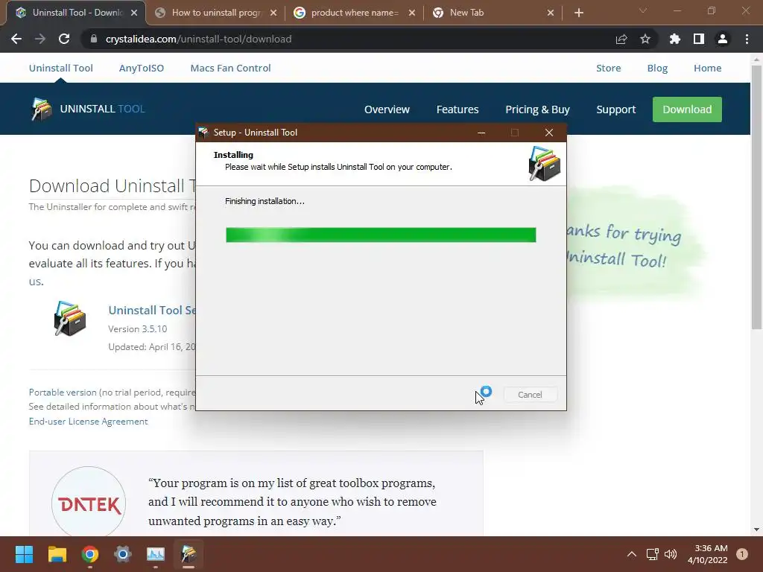Image resolution: width=763 pixels, height=572 pixels.
Task: Show hidden system tray icons
Action: 632,554
